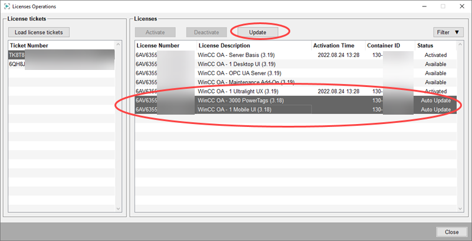The height and width of the screenshot is (241, 472).
Task: Click the Ticket Number column header
Action: point(62,46)
